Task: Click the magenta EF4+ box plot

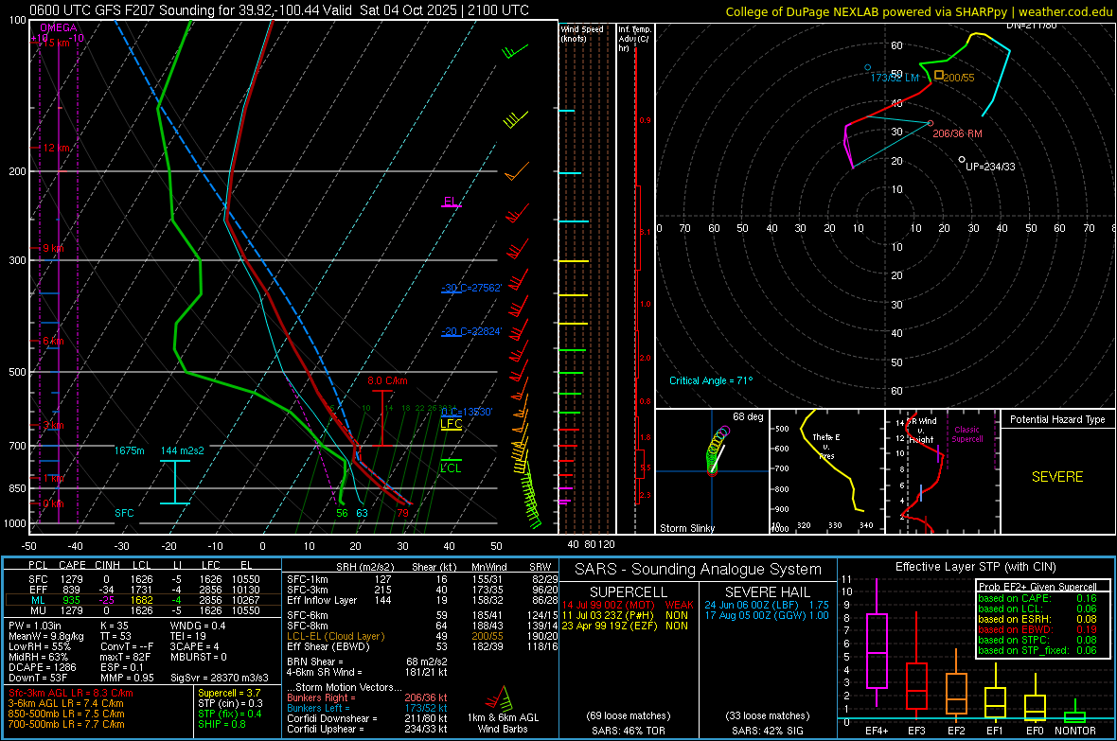Action: coord(877,644)
